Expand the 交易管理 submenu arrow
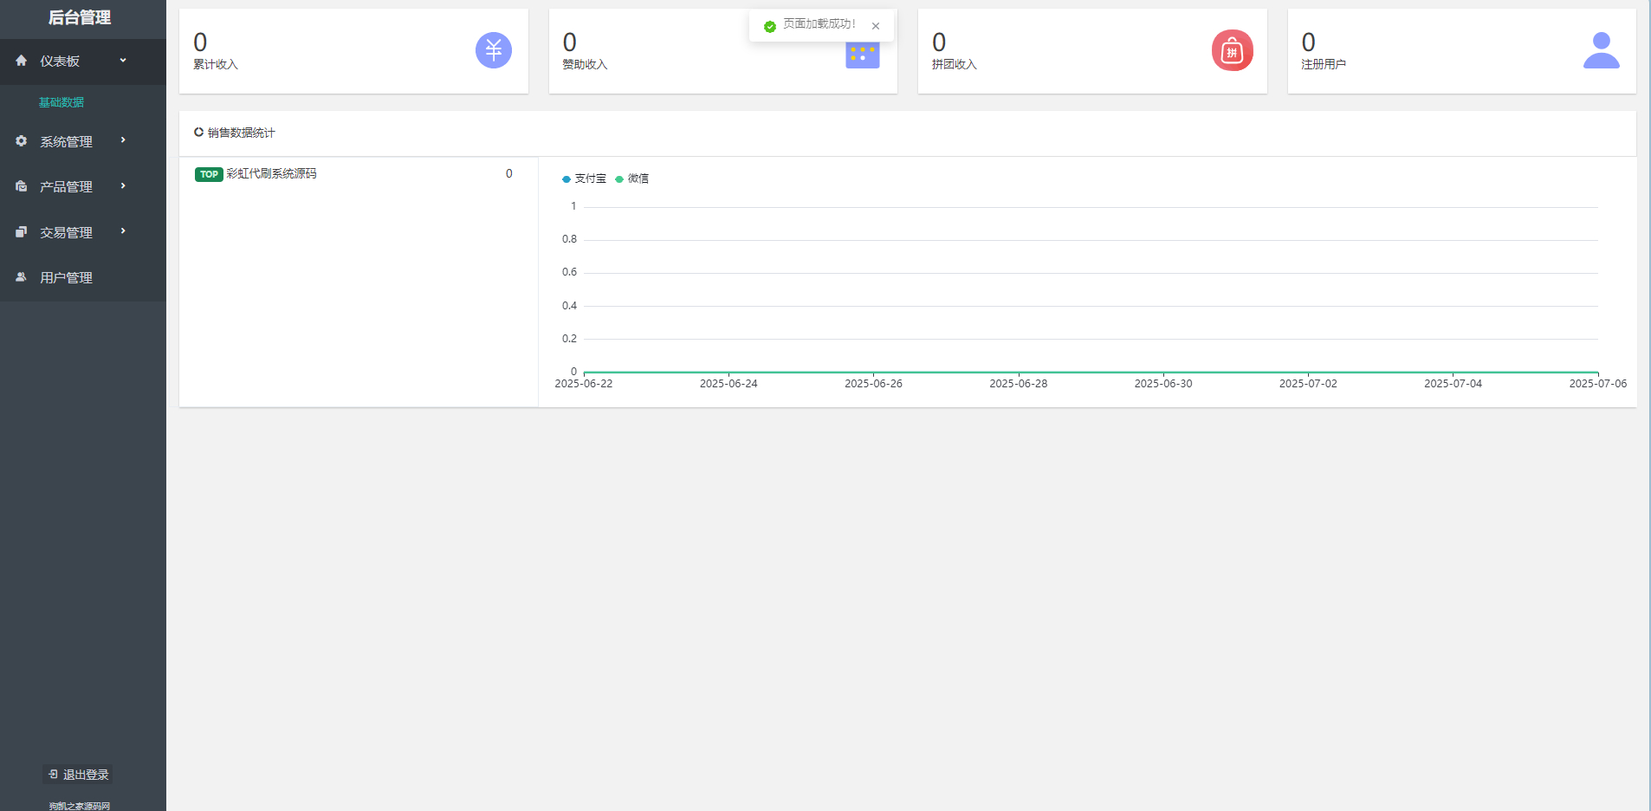The height and width of the screenshot is (811, 1651). [x=123, y=231]
